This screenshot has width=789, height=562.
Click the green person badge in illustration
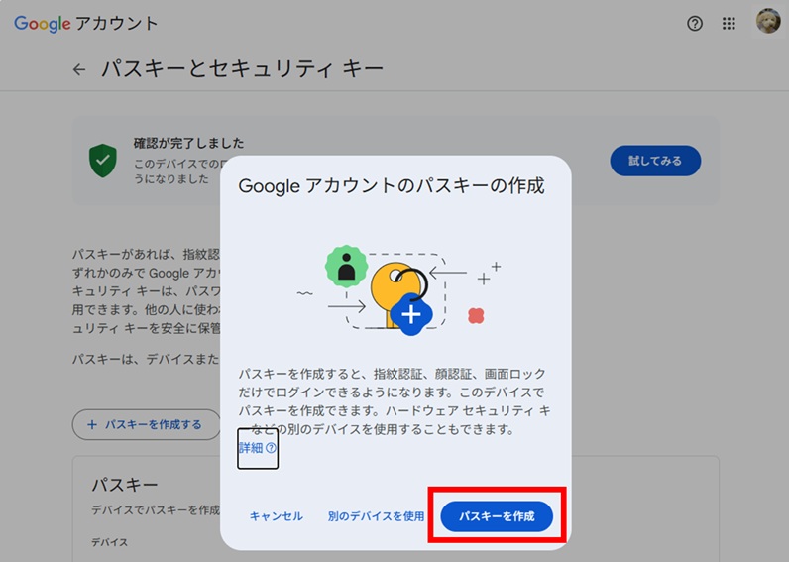(346, 268)
